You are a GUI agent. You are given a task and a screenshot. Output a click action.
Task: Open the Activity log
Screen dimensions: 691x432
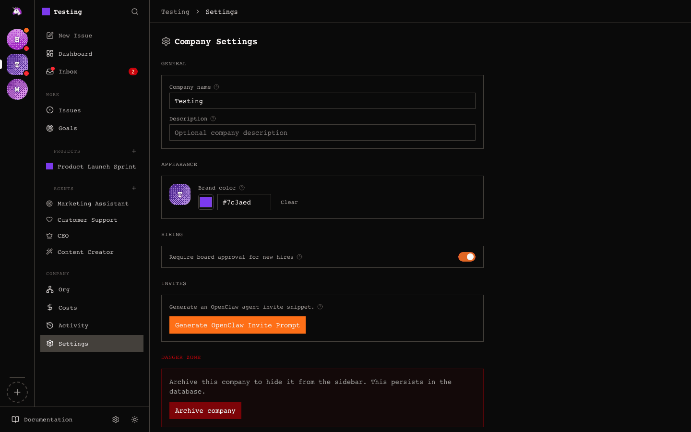point(73,325)
